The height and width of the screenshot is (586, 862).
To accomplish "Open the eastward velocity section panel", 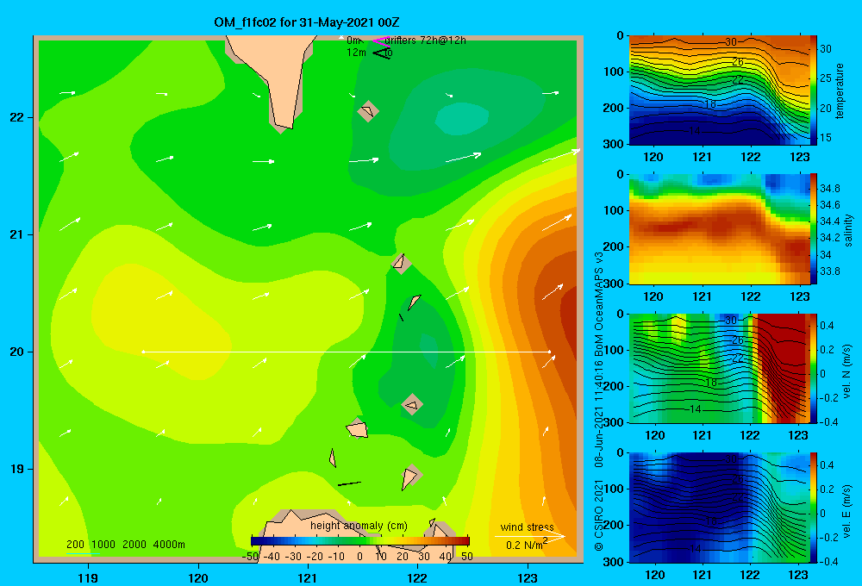I will 719,508.
